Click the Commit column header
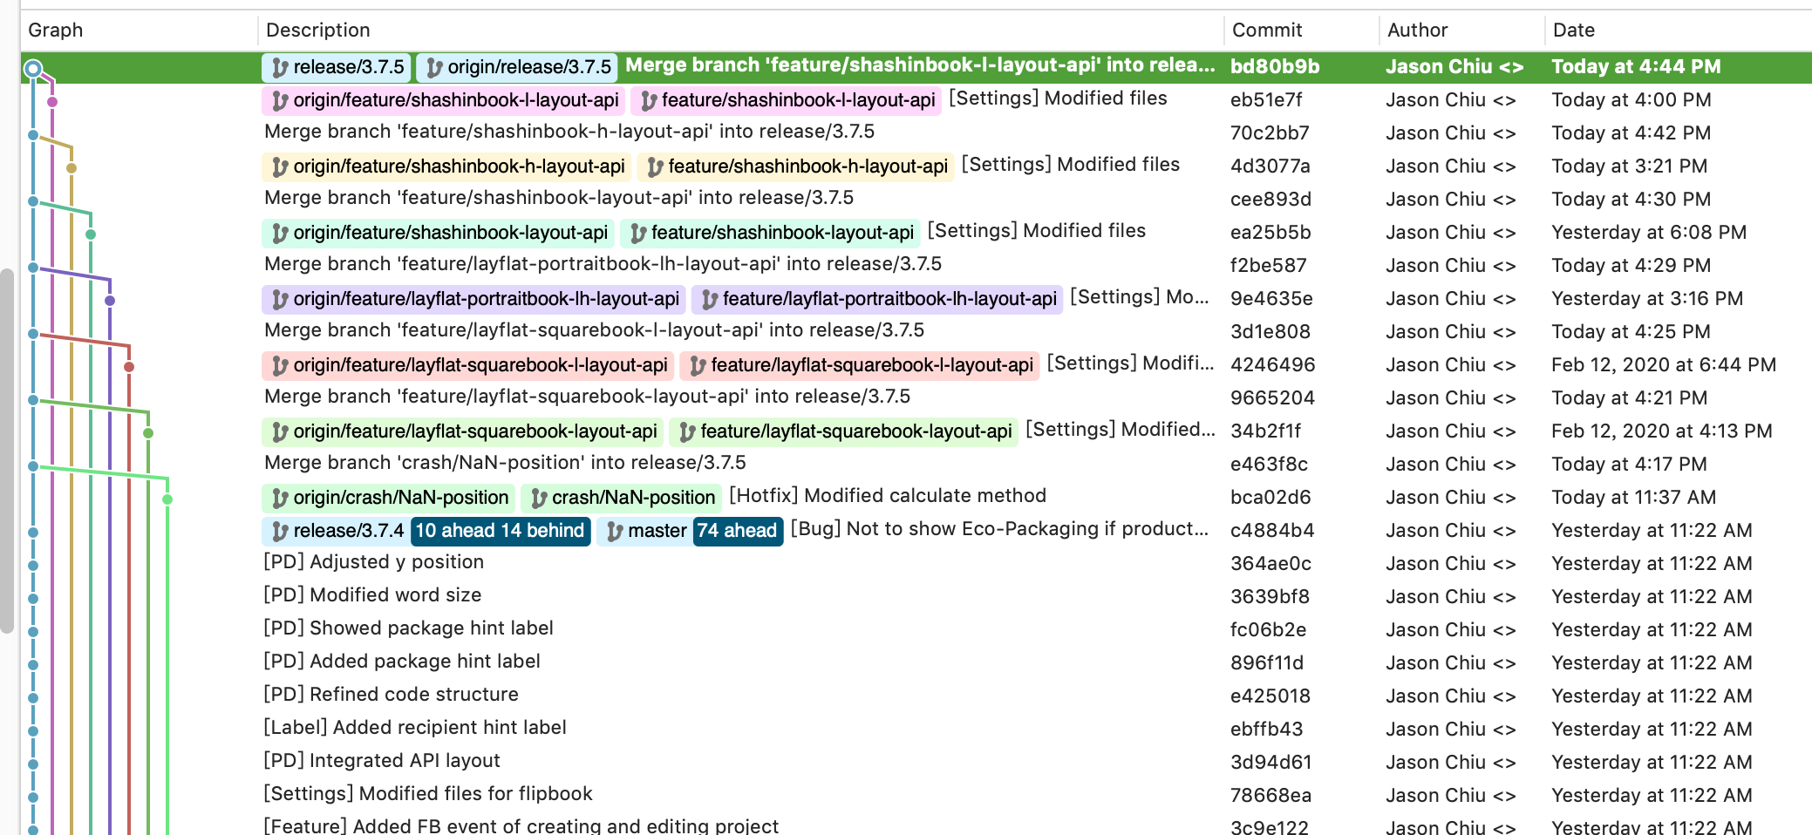The image size is (1812, 835). (x=1266, y=31)
